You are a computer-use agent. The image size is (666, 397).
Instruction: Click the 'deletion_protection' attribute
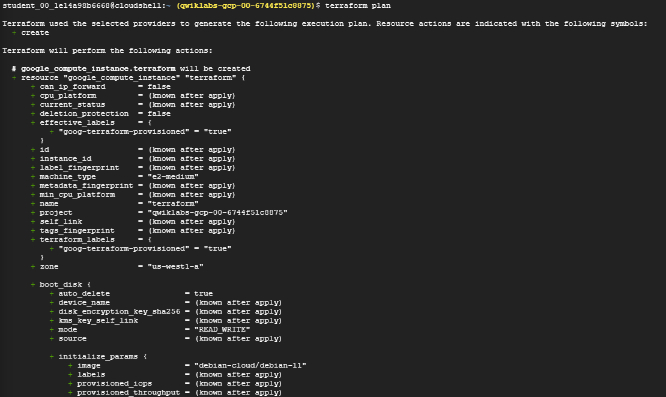click(x=84, y=113)
